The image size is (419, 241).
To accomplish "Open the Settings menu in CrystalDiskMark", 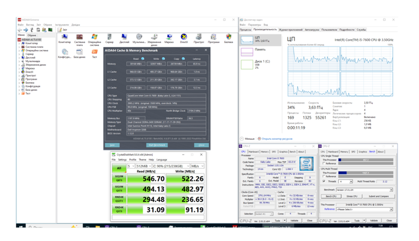I will pos(122,160).
